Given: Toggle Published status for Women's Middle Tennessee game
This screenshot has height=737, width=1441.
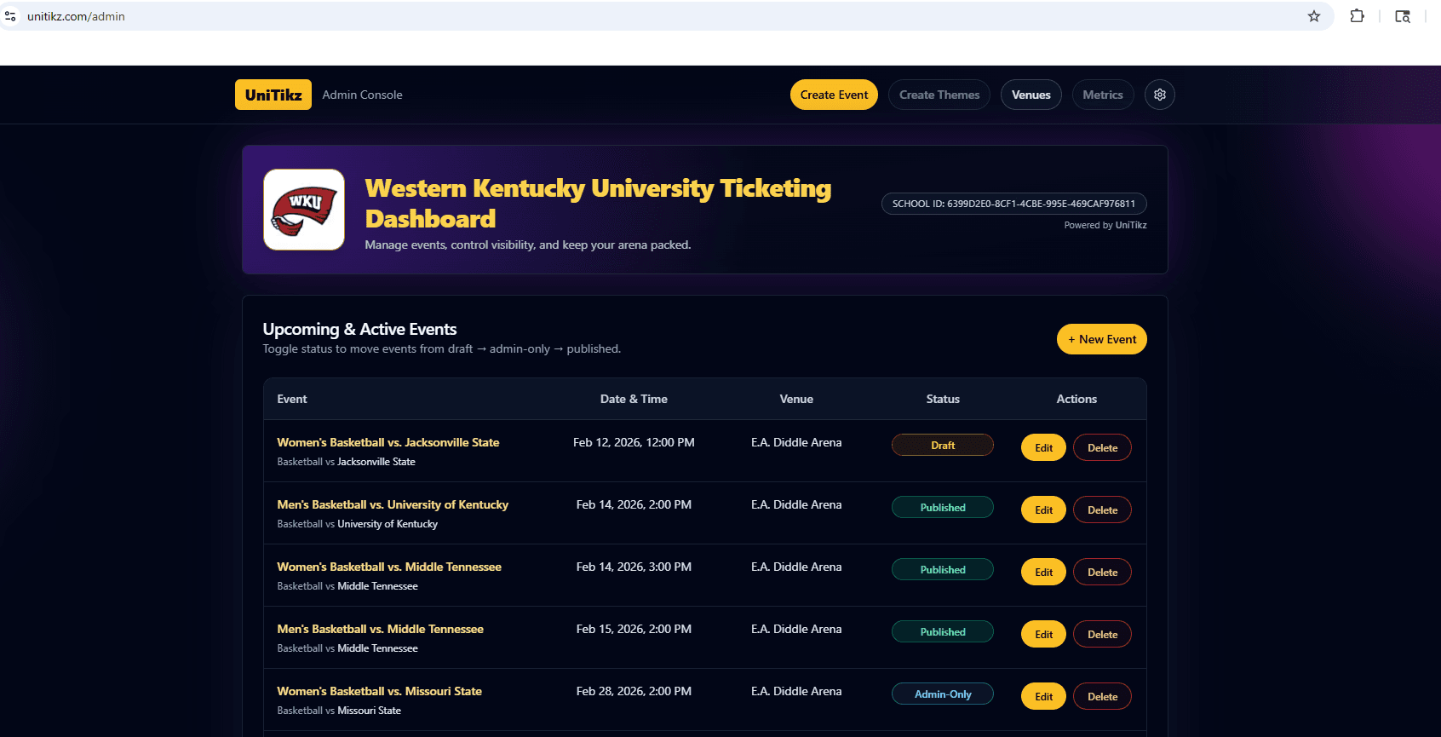Looking at the screenshot, I should [943, 569].
